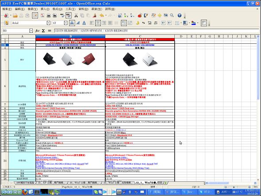Insert hyperlink icon
Image resolution: width=261 pixels, height=196 pixels.
pos(120,15)
